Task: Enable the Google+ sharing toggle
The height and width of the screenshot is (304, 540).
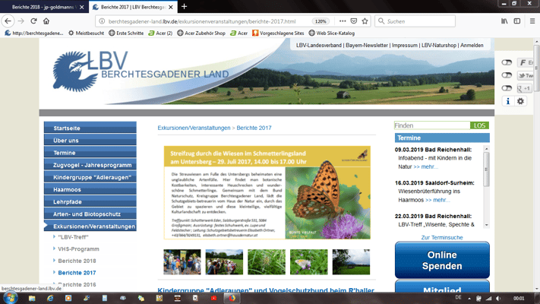Action: (x=507, y=88)
